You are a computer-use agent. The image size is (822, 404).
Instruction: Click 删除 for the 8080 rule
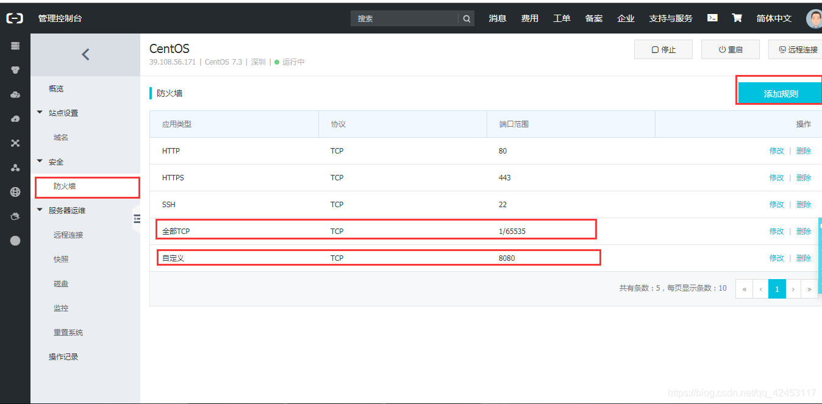tap(804, 258)
